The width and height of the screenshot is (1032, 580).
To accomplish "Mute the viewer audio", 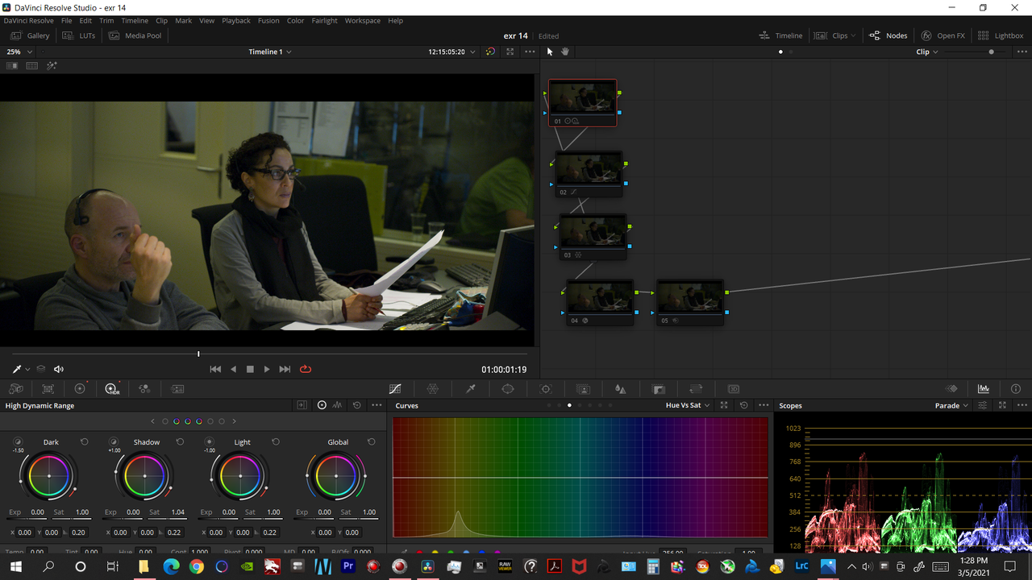I will [x=59, y=369].
